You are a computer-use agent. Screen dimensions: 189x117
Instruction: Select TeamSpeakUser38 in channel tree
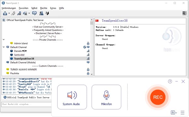coord(24,59)
